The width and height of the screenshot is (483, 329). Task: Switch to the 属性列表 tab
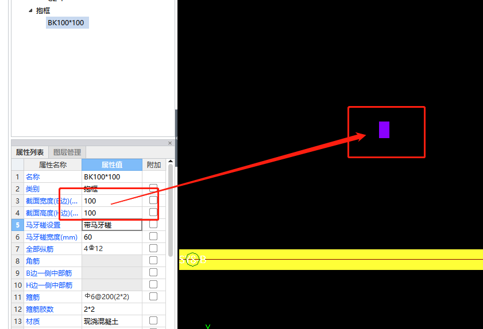pyautogui.click(x=30, y=152)
